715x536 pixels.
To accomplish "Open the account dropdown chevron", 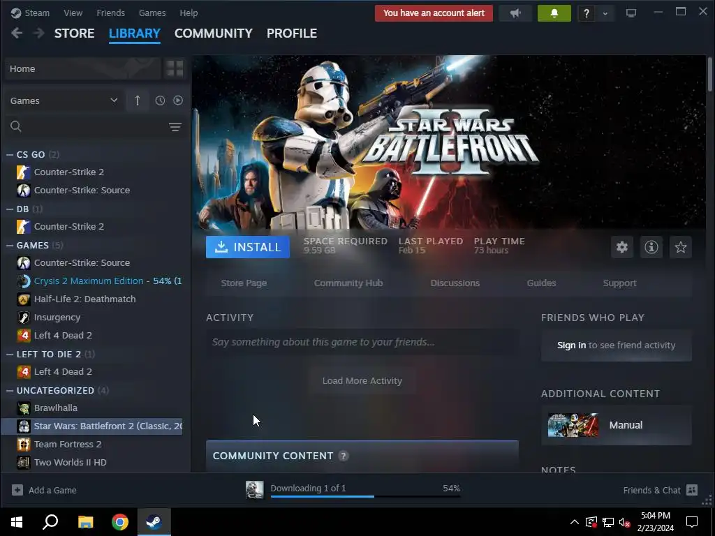I will tap(605, 13).
